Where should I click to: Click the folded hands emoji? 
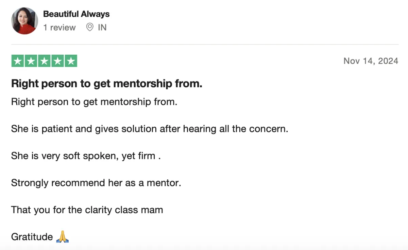click(x=62, y=236)
